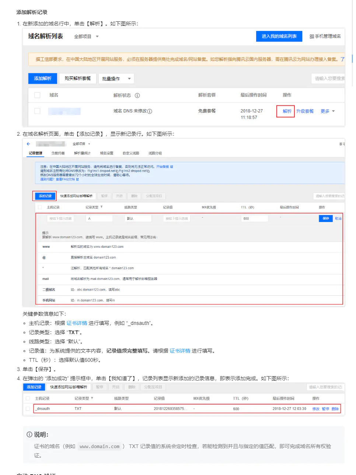Click the filter icon beside 记录类型 above the A record row
This screenshot has width=356, height=475.
101,207
